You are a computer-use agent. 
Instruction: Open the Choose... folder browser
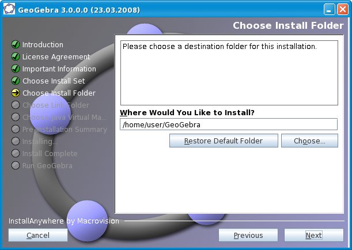point(309,141)
